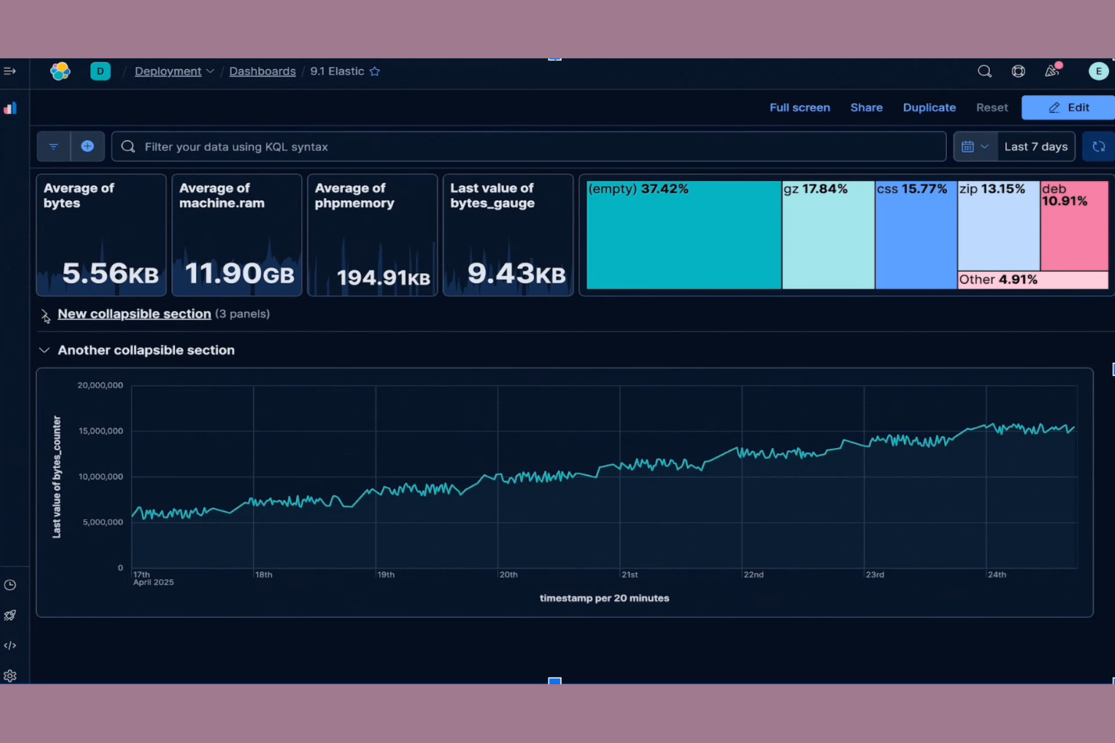
Task: Collapse Another collapsible section
Action: [44, 349]
